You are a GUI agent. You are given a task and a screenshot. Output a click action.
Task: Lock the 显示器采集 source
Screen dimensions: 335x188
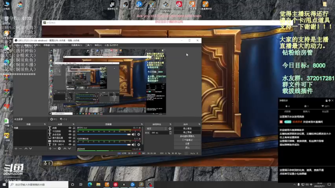[x=74, y=138]
